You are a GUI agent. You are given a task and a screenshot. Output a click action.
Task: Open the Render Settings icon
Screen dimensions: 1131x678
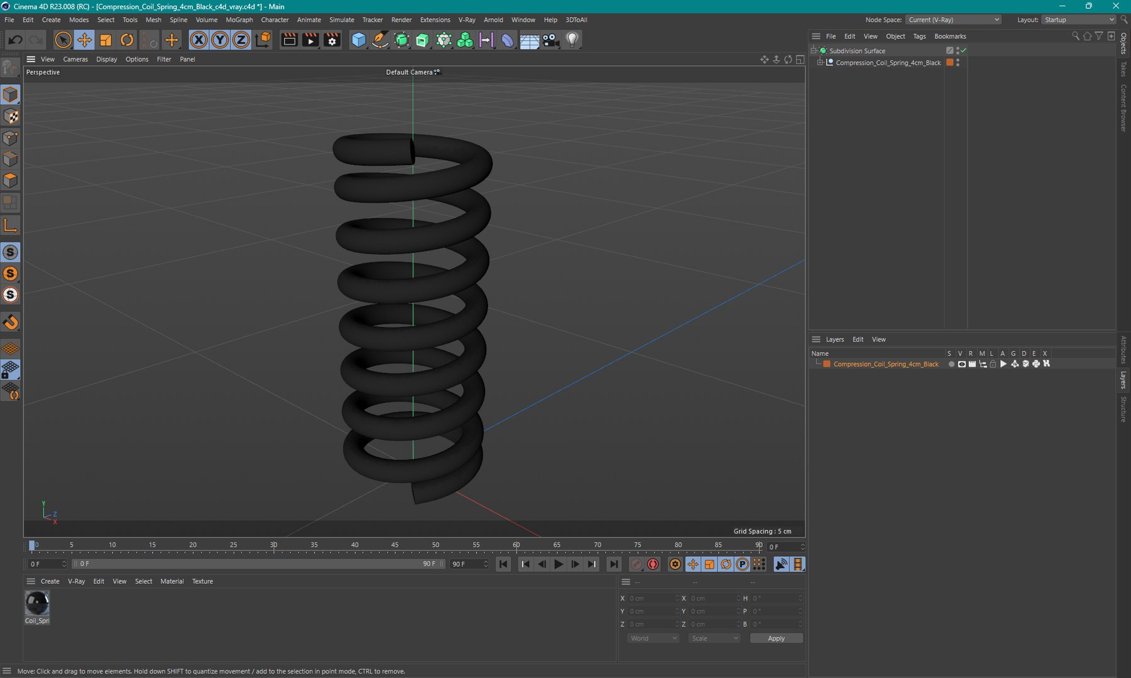332,40
